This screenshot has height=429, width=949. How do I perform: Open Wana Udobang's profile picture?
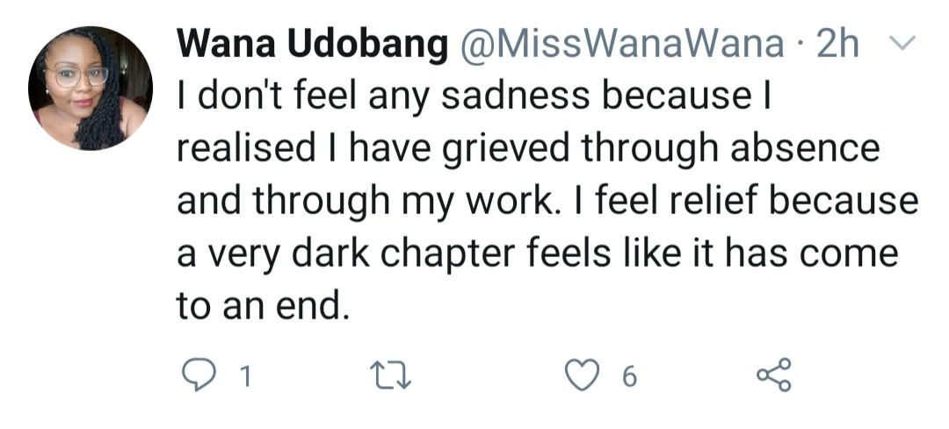(90, 89)
